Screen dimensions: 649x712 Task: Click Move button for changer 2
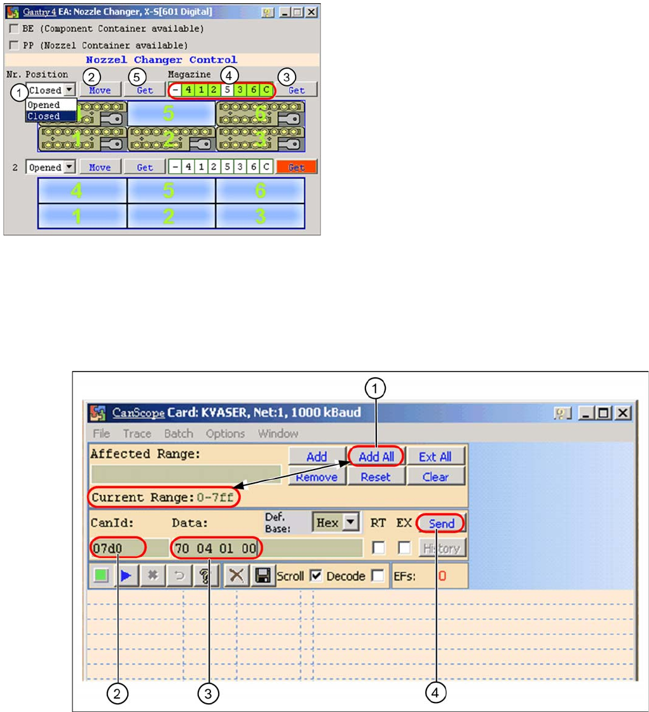(100, 167)
